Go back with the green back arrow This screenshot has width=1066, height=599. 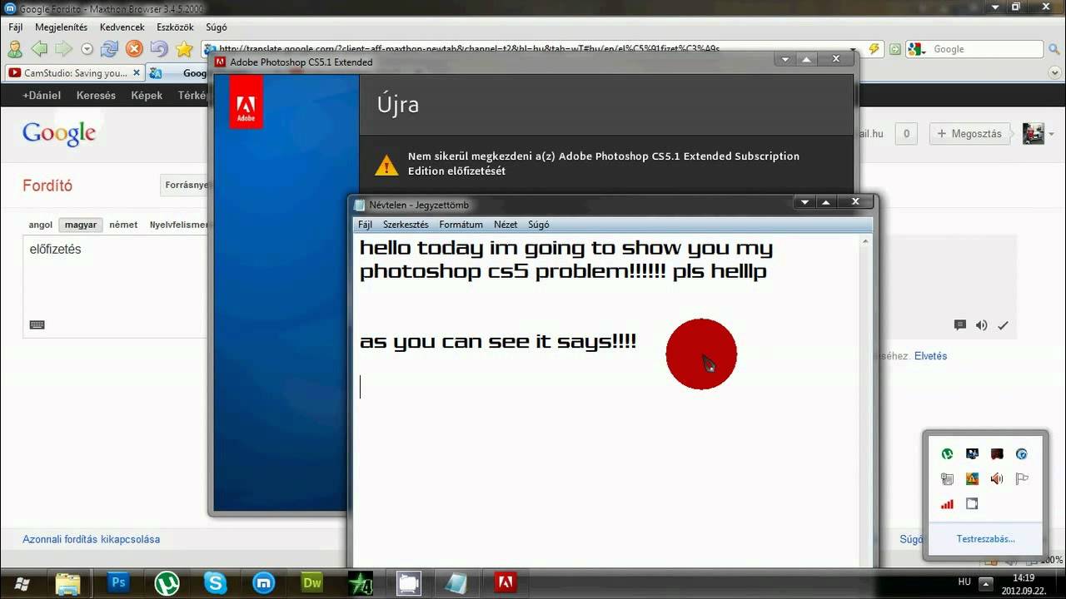(x=38, y=49)
